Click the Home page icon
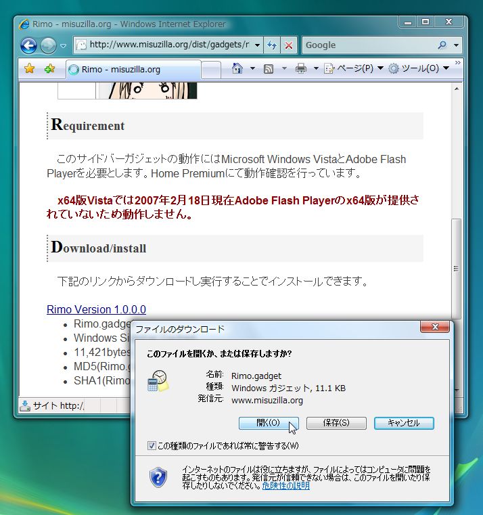Screen dimensions: 483x515 click(x=237, y=68)
